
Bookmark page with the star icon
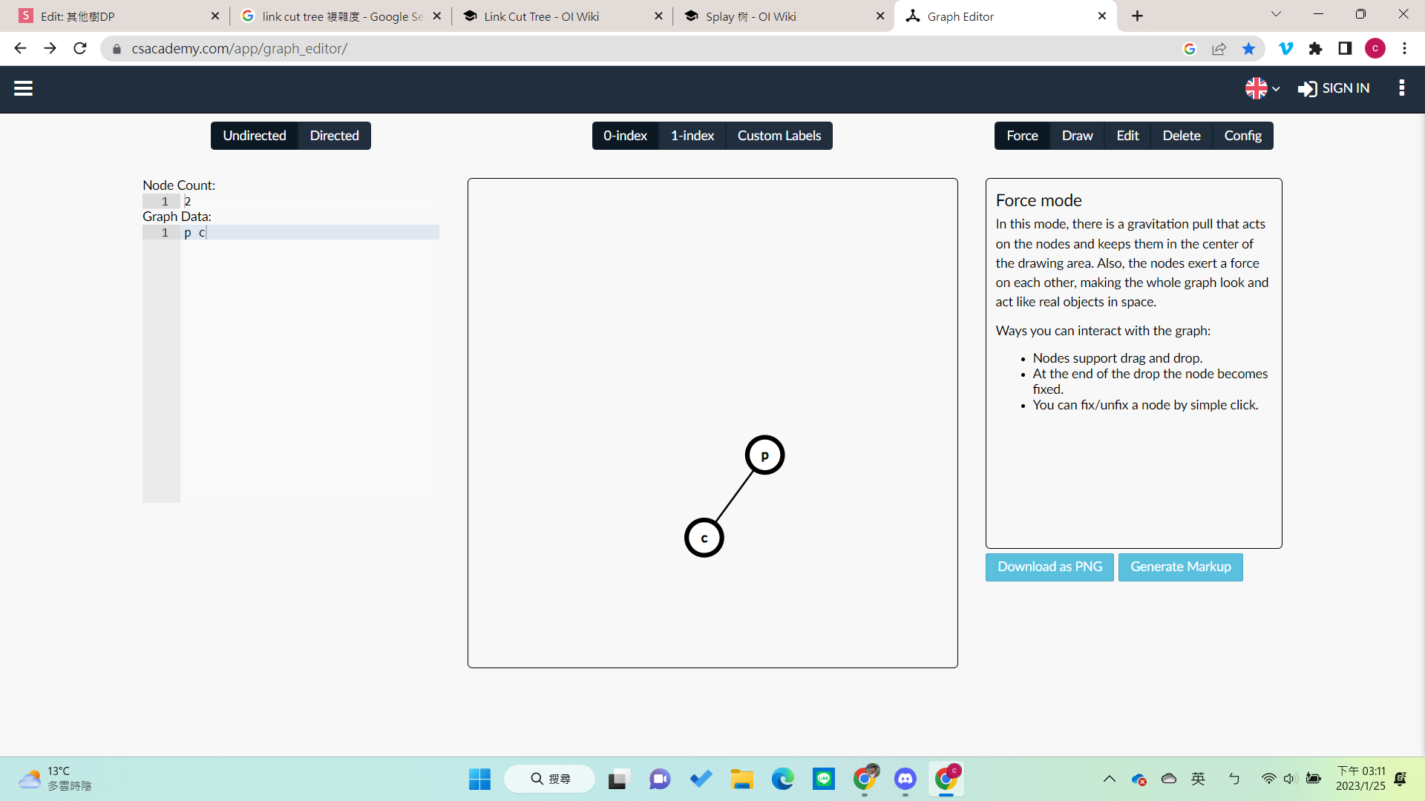point(1248,49)
